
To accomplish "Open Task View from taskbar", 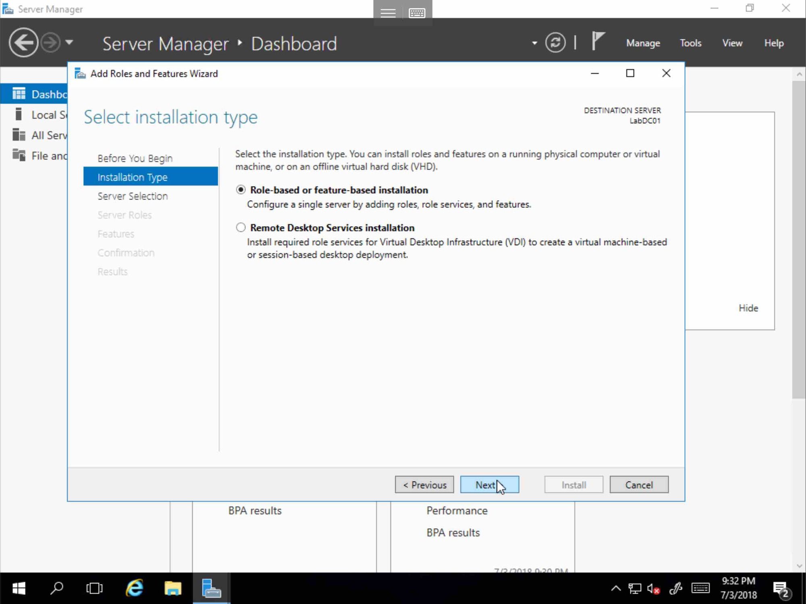I will point(94,589).
